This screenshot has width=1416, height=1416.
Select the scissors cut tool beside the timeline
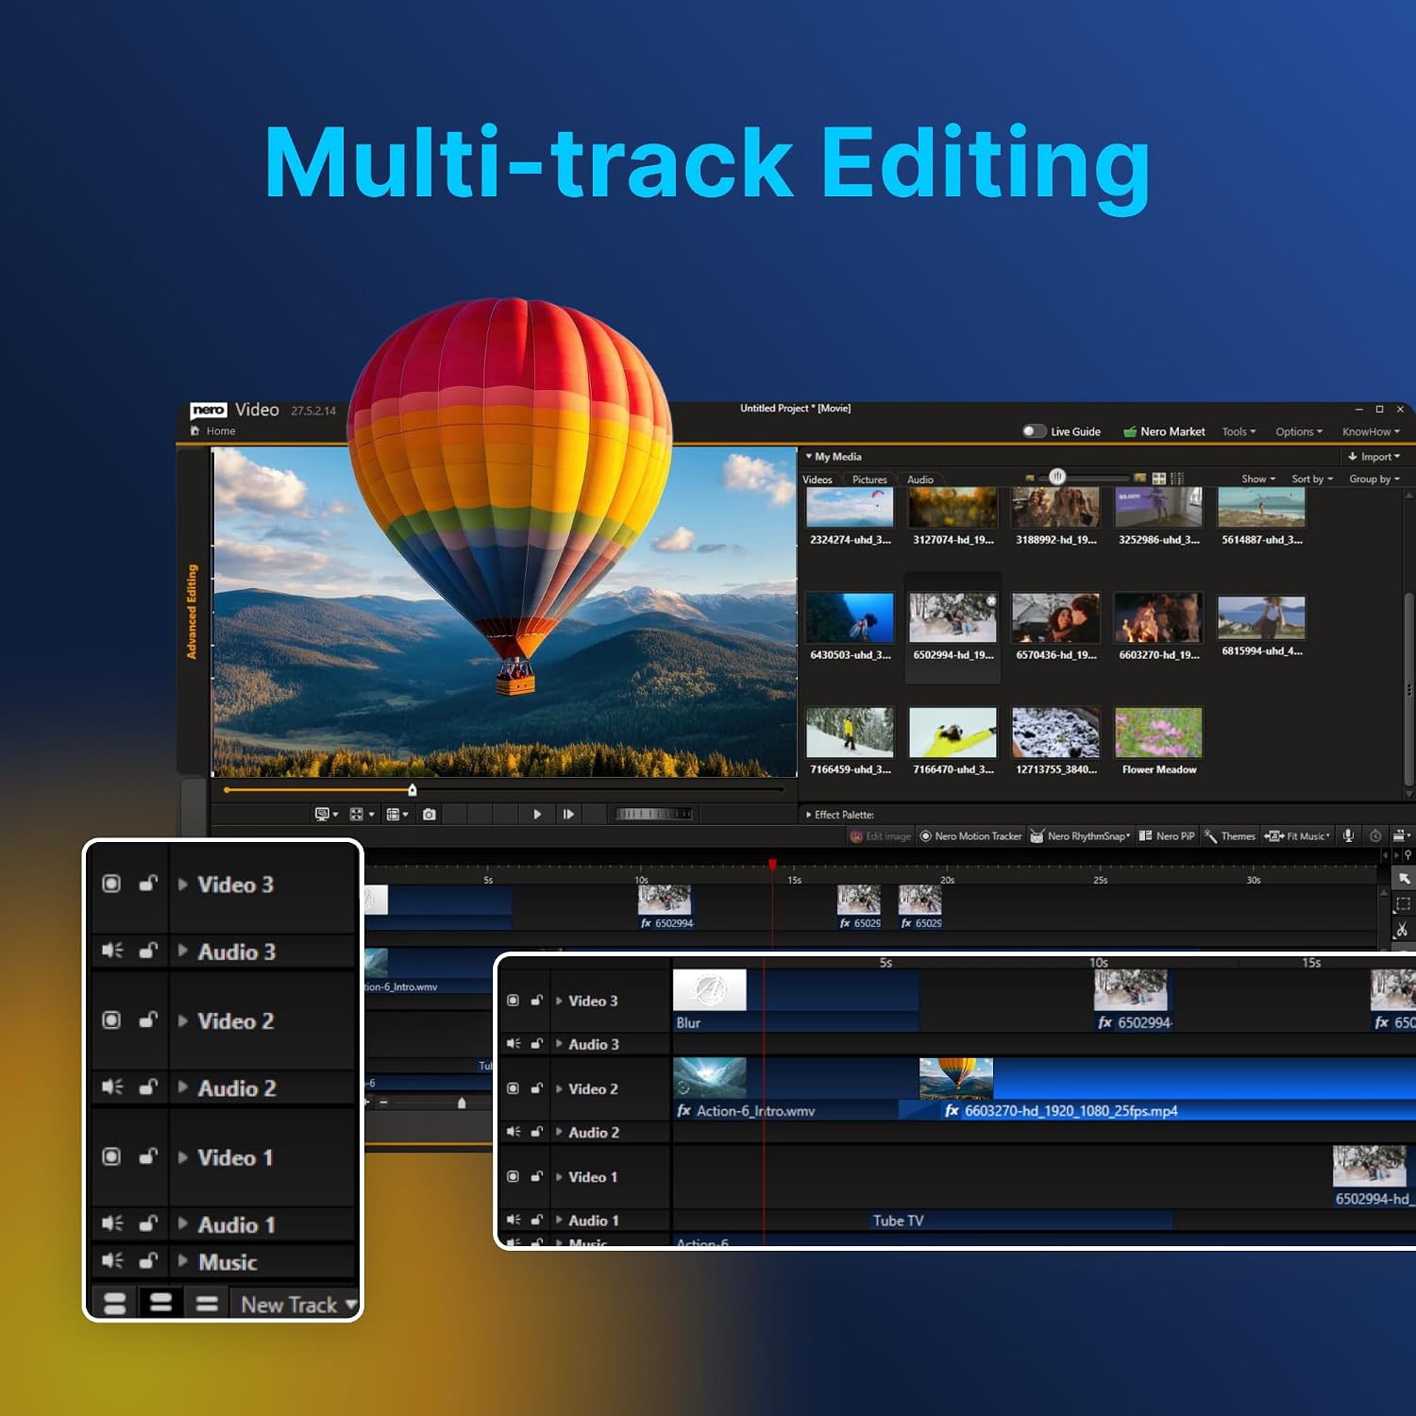pyautogui.click(x=1402, y=930)
